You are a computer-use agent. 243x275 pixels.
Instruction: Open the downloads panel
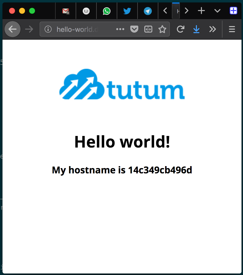point(196,29)
